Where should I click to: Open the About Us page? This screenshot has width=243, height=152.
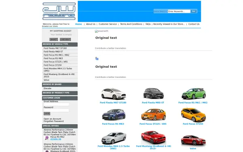[x=91, y=24]
